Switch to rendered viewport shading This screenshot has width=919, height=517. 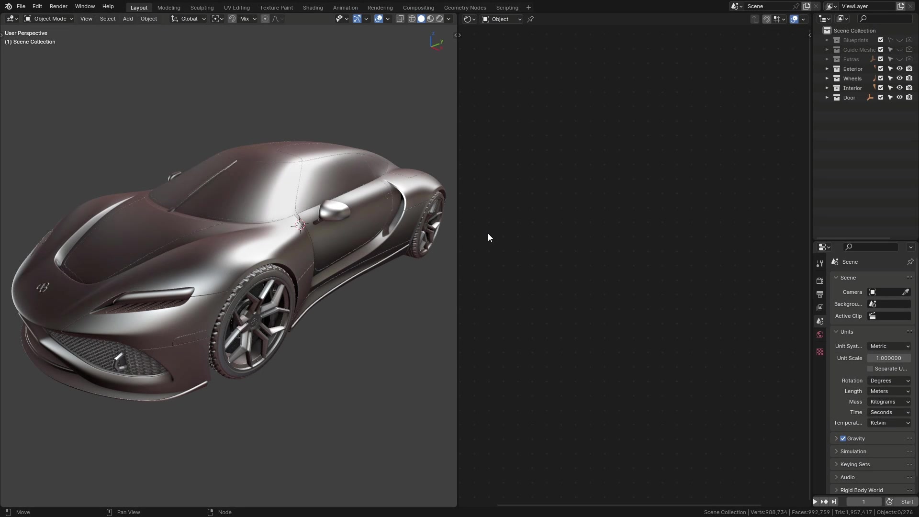coord(439,19)
